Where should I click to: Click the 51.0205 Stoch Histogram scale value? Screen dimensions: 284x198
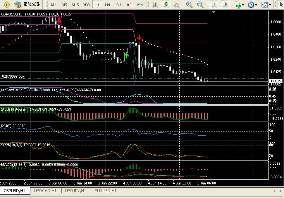pyautogui.click(x=276, y=108)
